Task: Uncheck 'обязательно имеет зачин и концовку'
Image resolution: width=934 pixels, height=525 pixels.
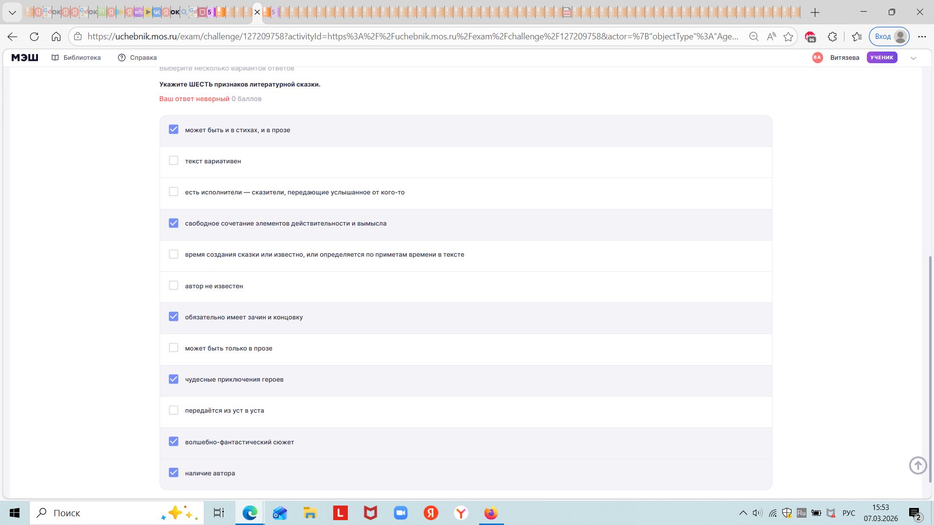Action: coord(174,316)
